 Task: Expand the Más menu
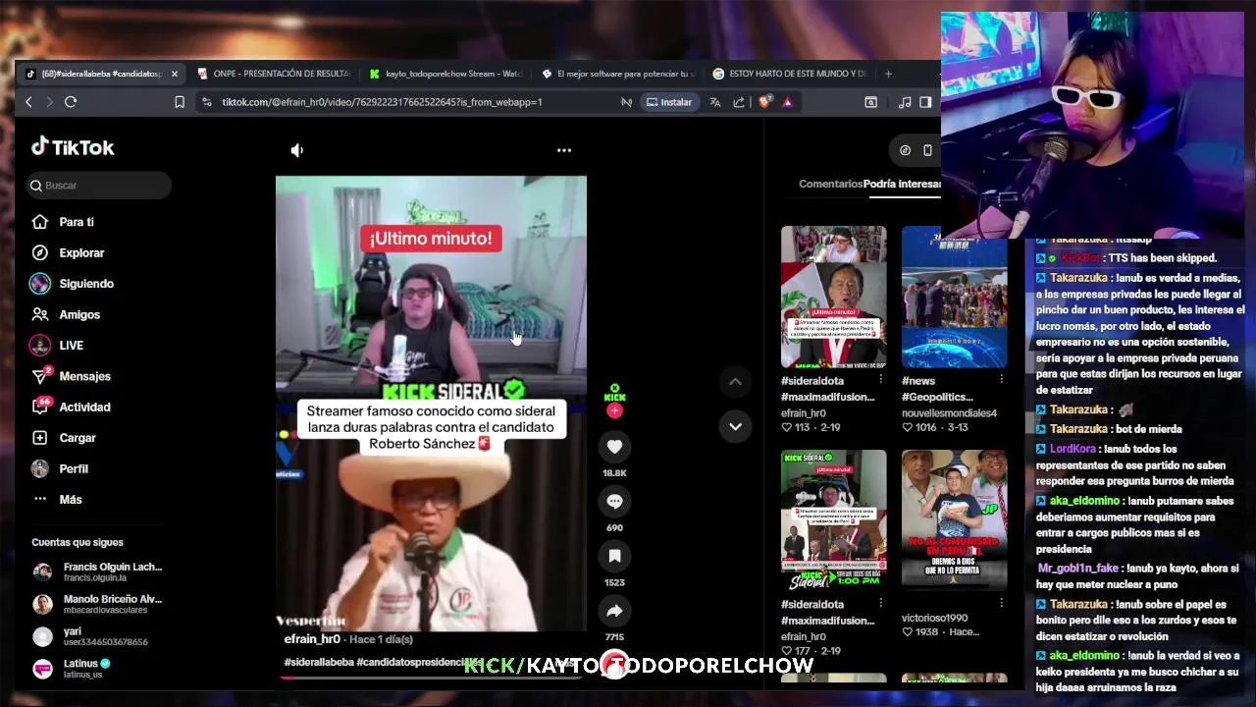[71, 500]
